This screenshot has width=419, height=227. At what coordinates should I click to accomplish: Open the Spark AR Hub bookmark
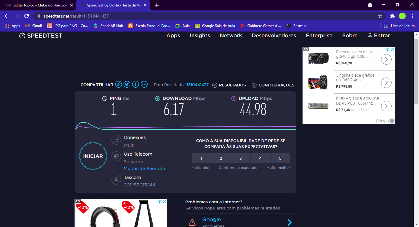click(x=108, y=26)
